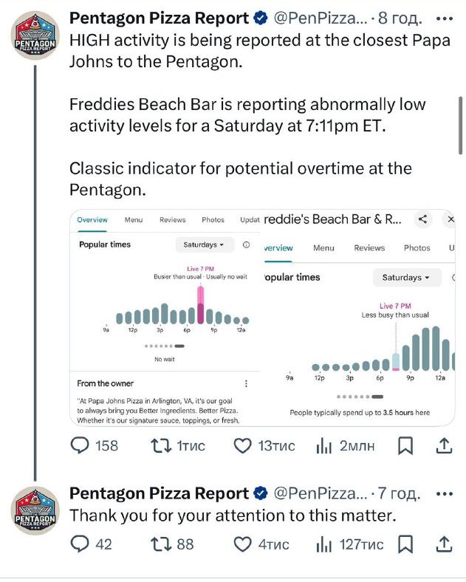The height and width of the screenshot is (582, 466).
Task: Open Pentagon Pizza Report avatar on first tweet
Action: coord(35,35)
